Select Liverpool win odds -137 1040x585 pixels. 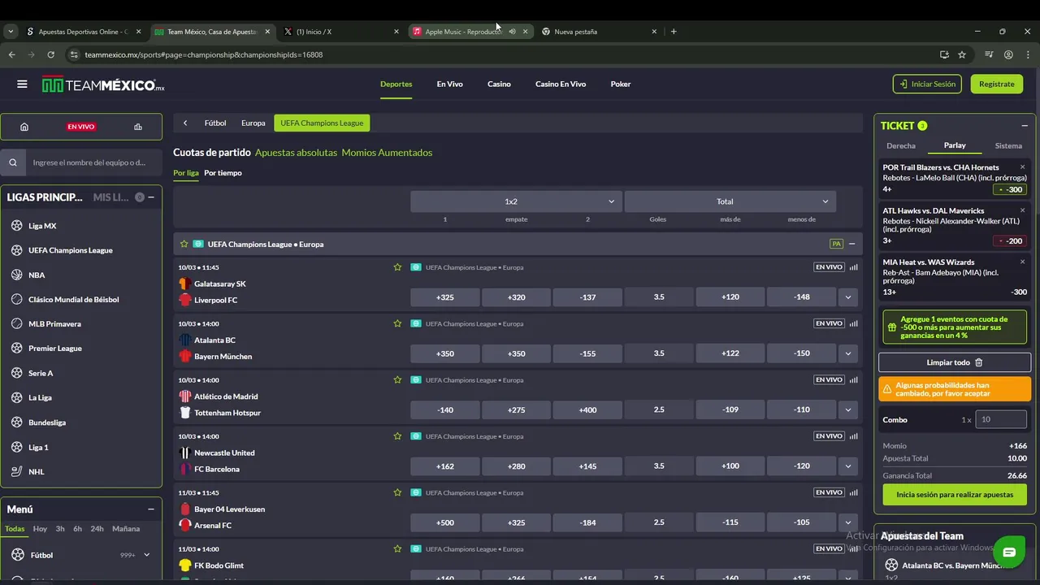pos(587,297)
